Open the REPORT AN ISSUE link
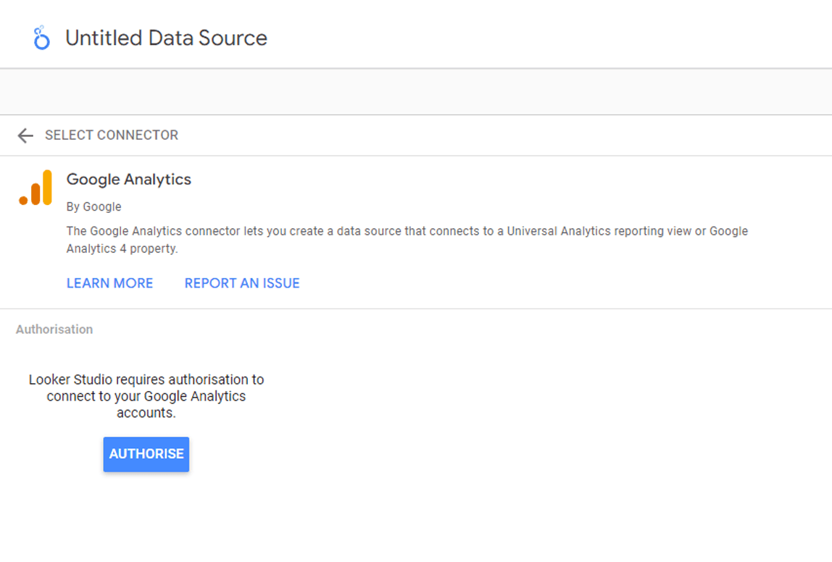The image size is (832, 562). coord(242,283)
